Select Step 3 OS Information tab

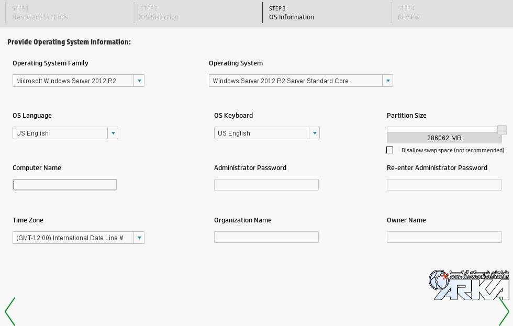(x=292, y=13)
